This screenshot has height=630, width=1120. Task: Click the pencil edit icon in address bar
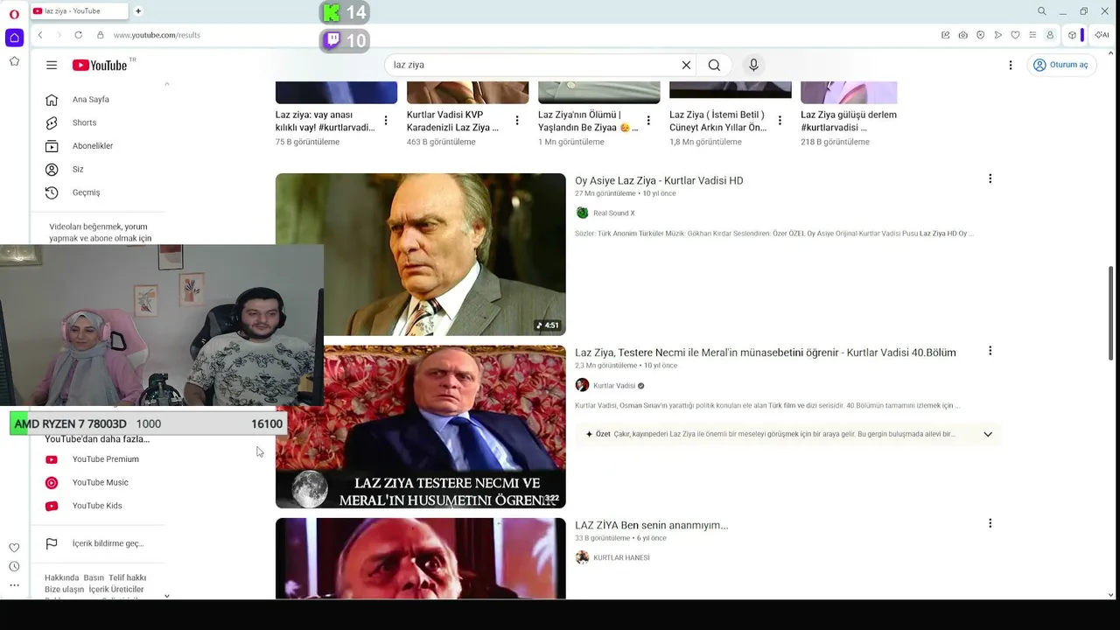(945, 35)
